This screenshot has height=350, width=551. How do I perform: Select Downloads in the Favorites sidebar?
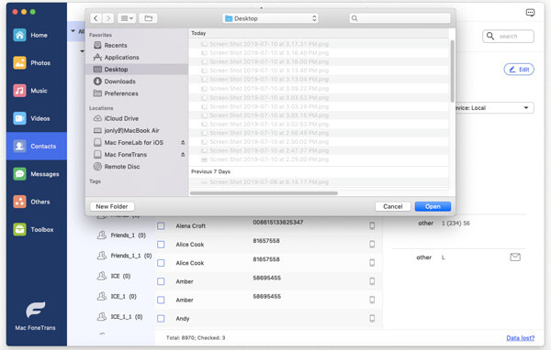click(x=119, y=82)
